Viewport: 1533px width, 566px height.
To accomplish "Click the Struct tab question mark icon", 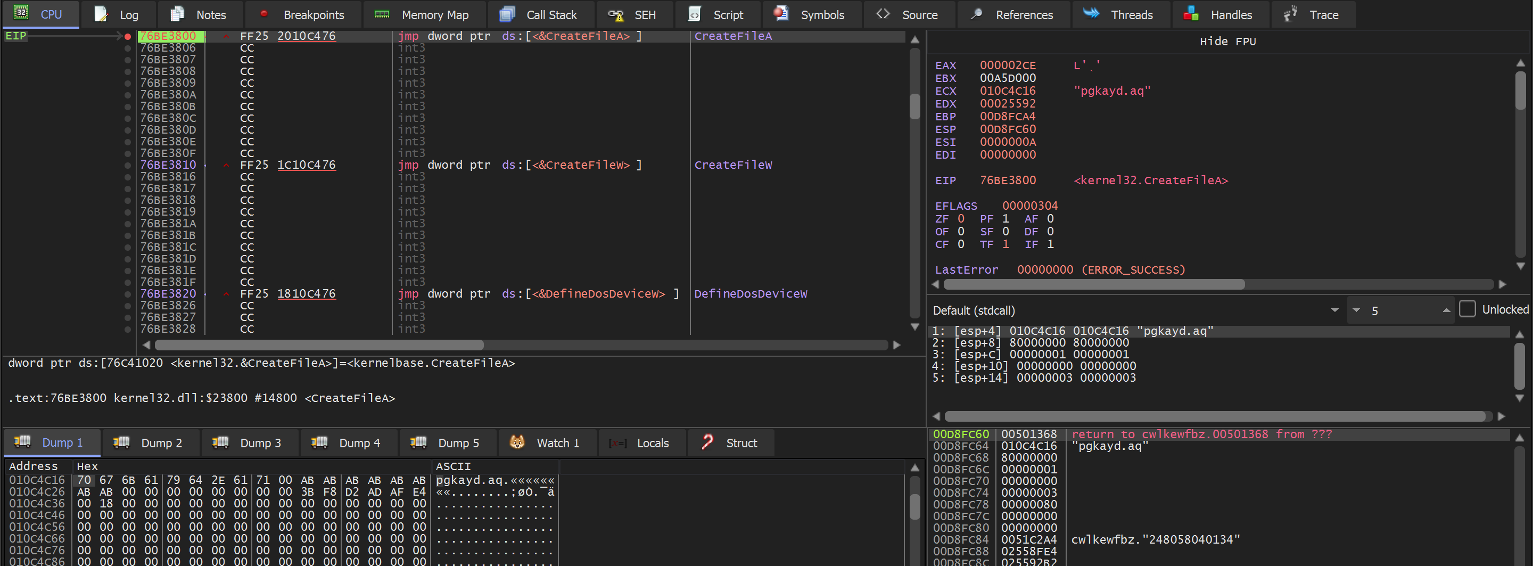I will point(707,442).
